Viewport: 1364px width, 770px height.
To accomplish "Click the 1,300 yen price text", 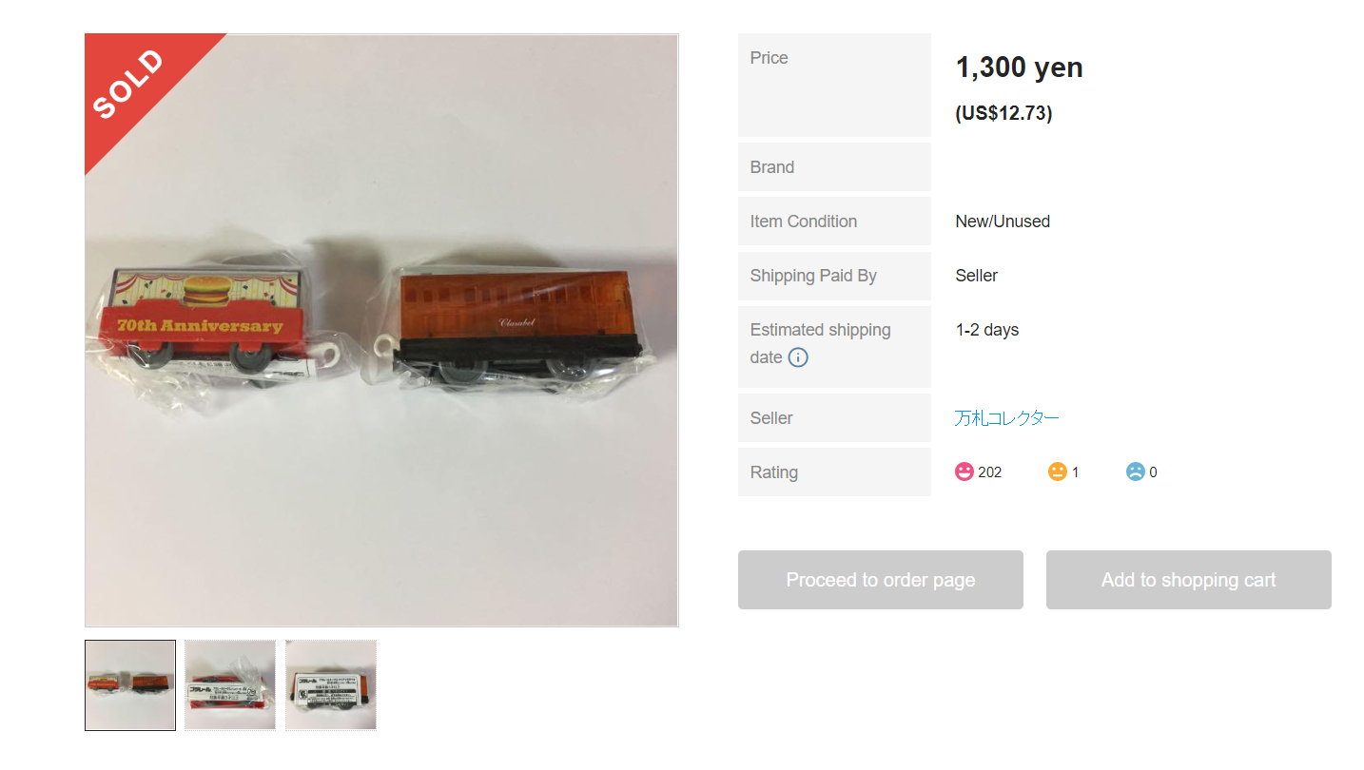I will click(x=1019, y=67).
